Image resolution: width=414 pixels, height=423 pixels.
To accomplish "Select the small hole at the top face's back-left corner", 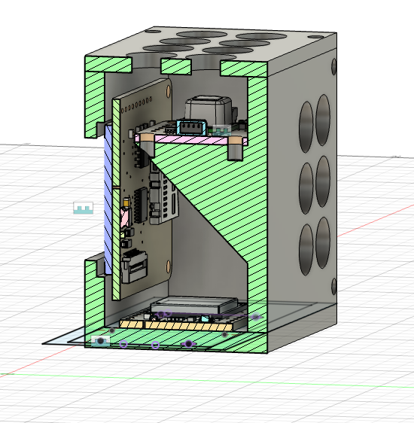I will (153, 31).
